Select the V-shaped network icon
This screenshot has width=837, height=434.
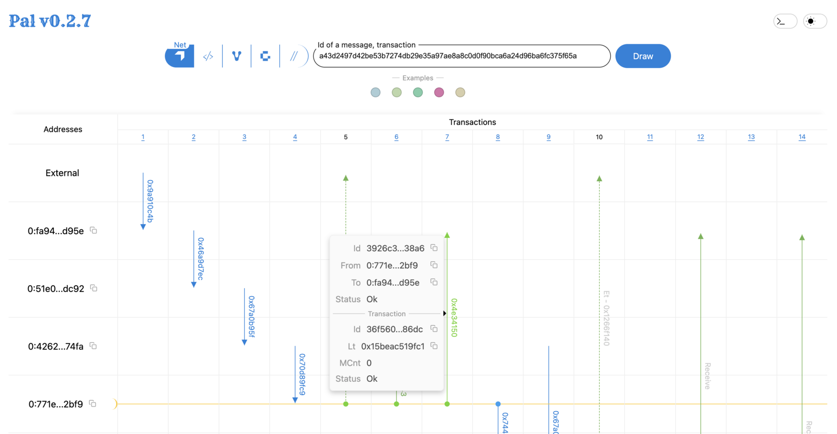coord(237,56)
